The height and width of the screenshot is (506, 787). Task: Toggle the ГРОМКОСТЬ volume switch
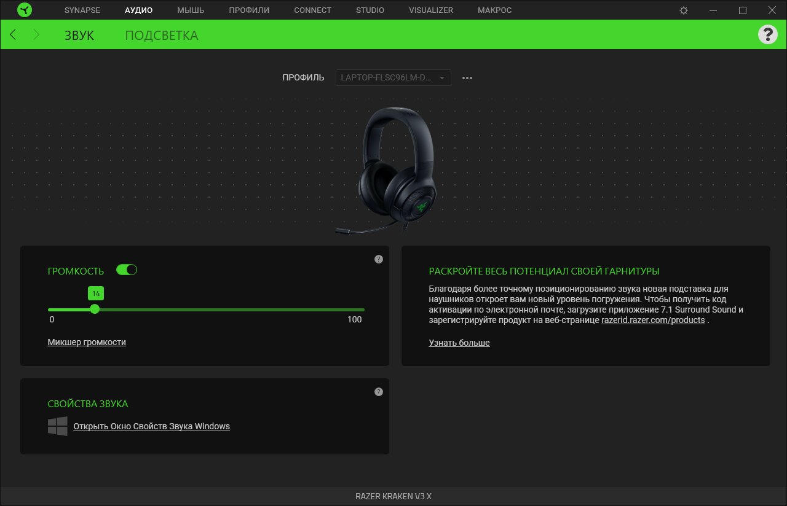pyautogui.click(x=127, y=270)
